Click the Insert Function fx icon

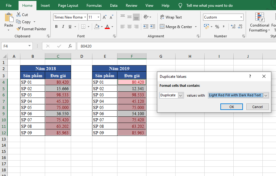[x=70, y=46]
